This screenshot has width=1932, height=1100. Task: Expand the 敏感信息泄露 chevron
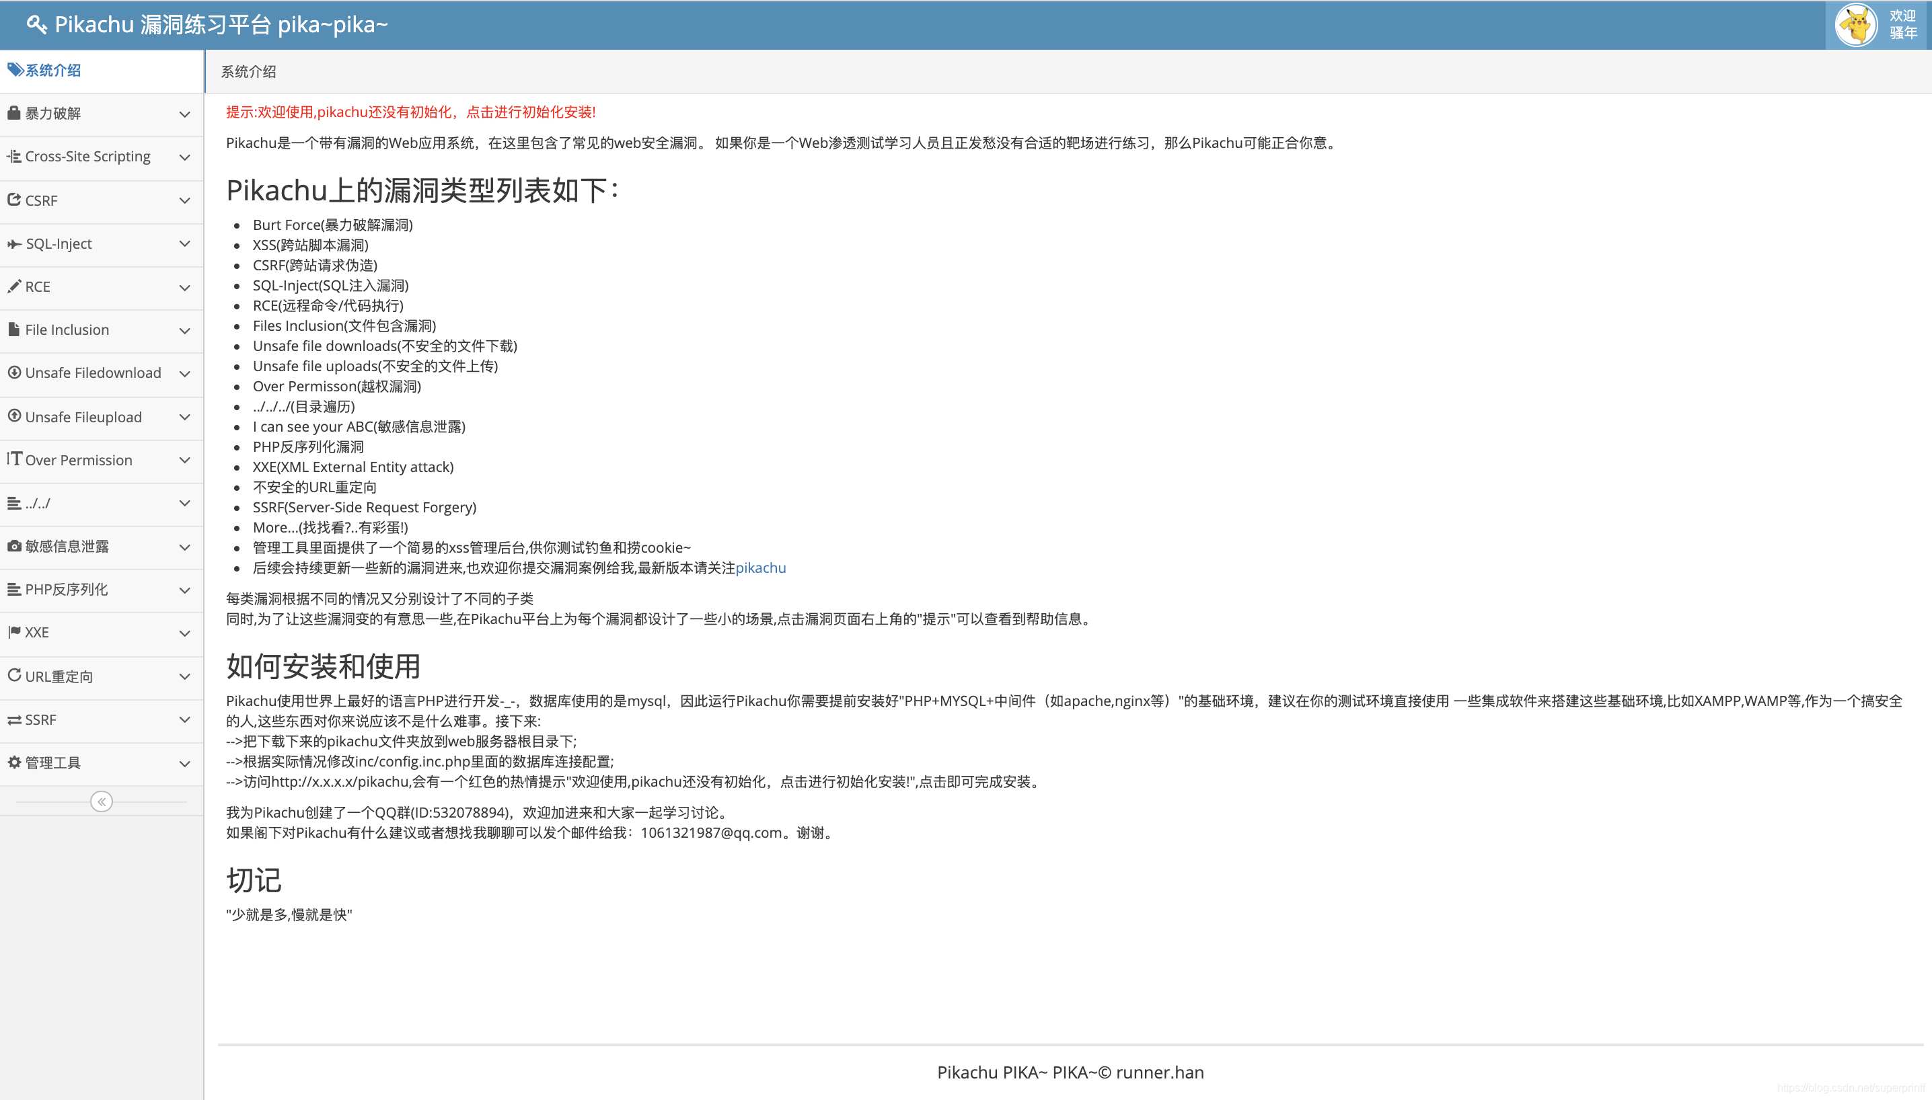coord(184,547)
